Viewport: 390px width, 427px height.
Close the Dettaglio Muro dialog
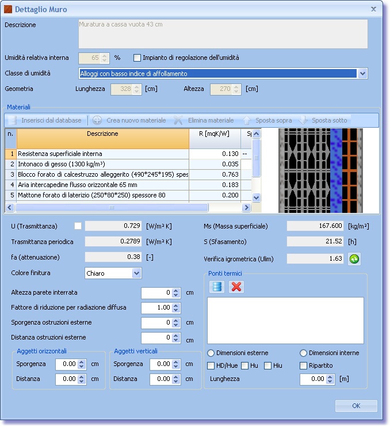click(373, 9)
